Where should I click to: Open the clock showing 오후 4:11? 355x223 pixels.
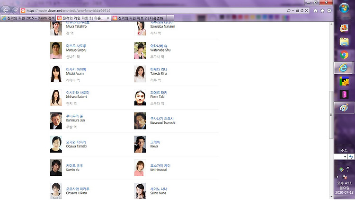344,188
